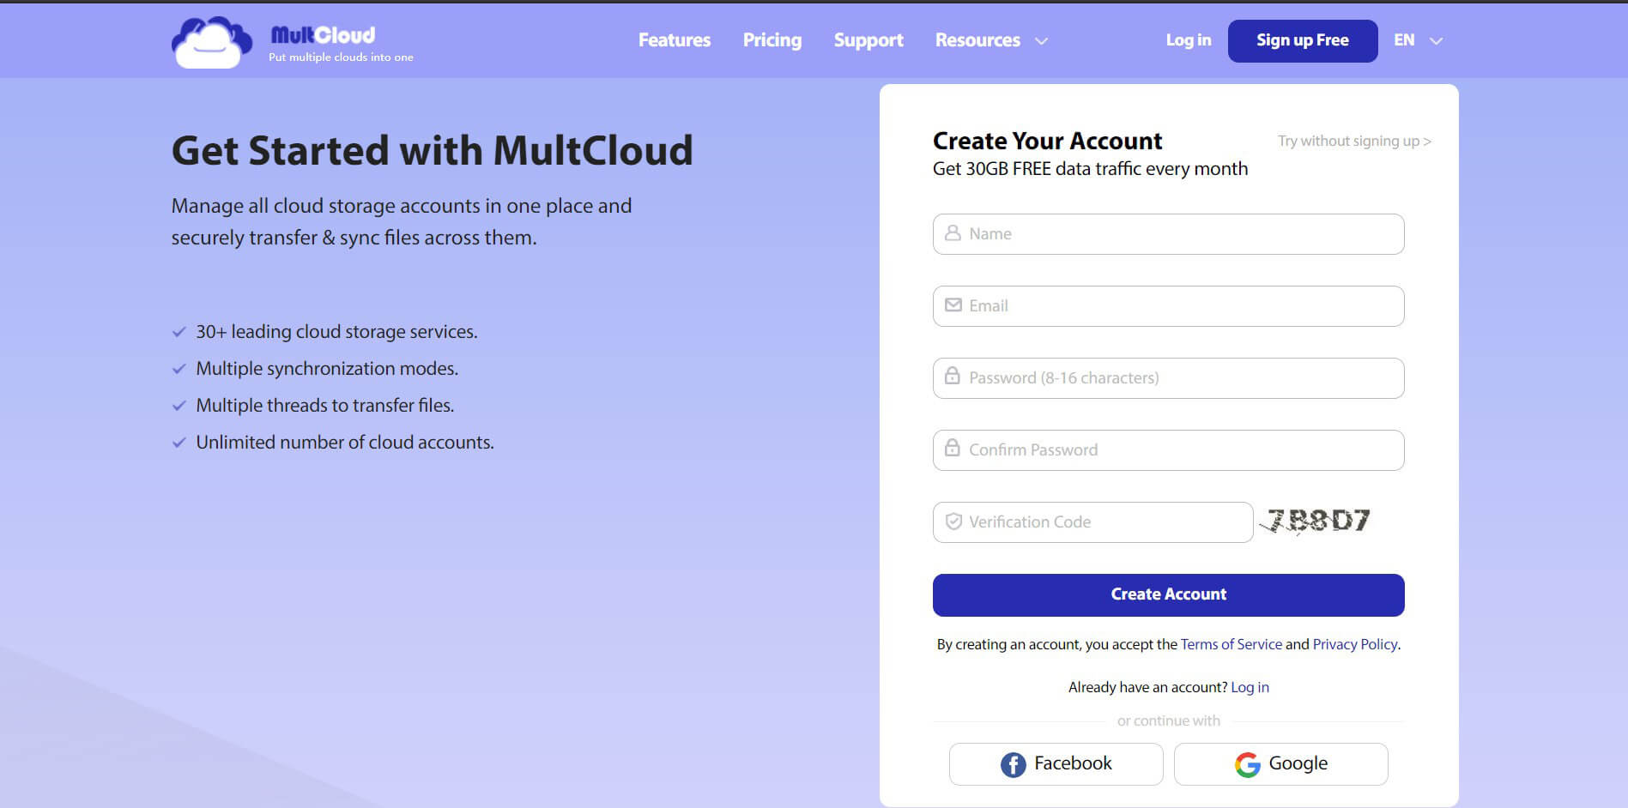
Task: Click the lock icon in Confirm Password field
Action: (952, 449)
